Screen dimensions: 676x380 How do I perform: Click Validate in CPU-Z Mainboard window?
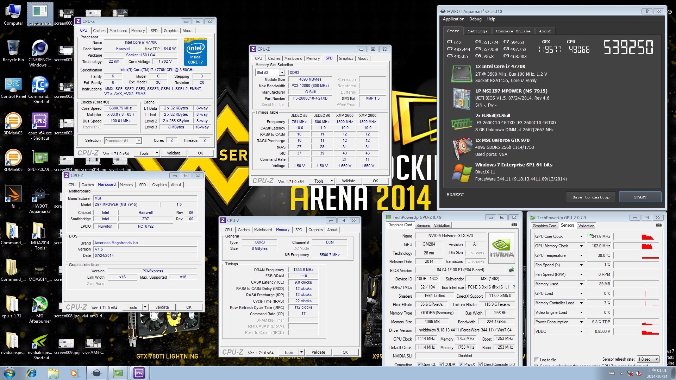tap(162, 307)
